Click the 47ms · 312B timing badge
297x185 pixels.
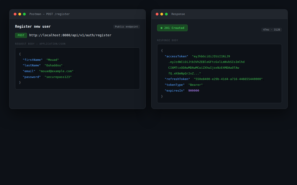coord(272,30)
